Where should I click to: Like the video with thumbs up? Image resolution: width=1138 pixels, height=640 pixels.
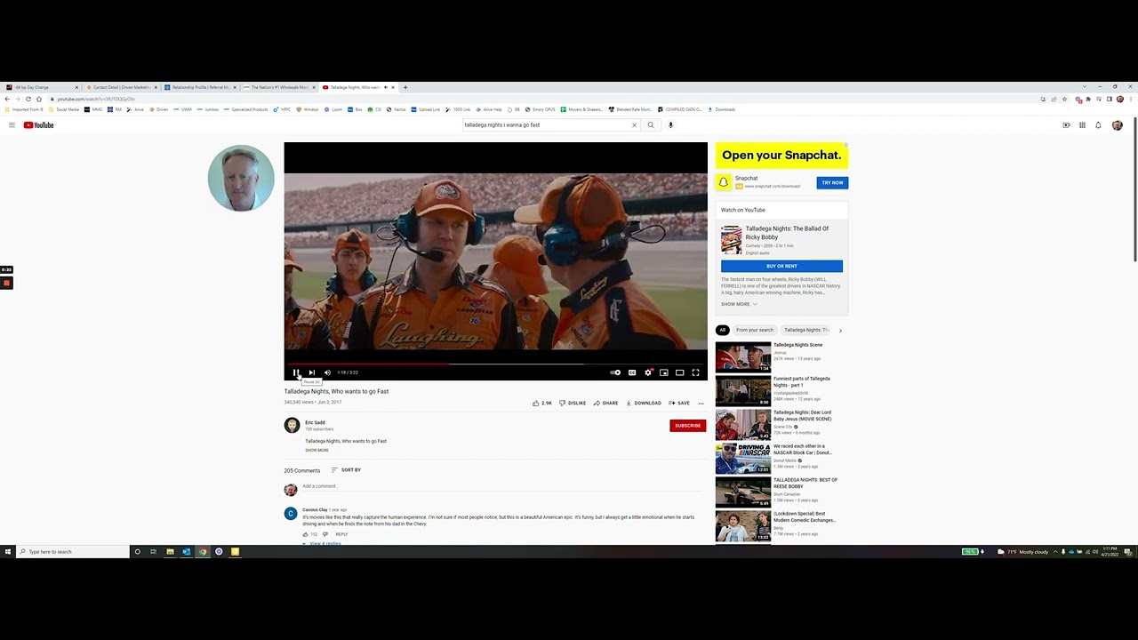click(x=542, y=403)
